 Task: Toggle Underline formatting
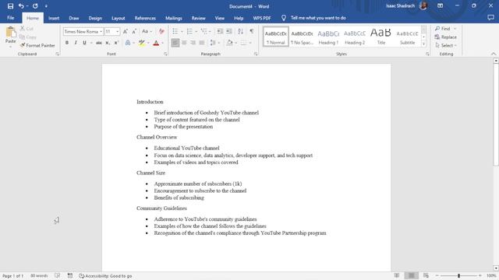84,43
